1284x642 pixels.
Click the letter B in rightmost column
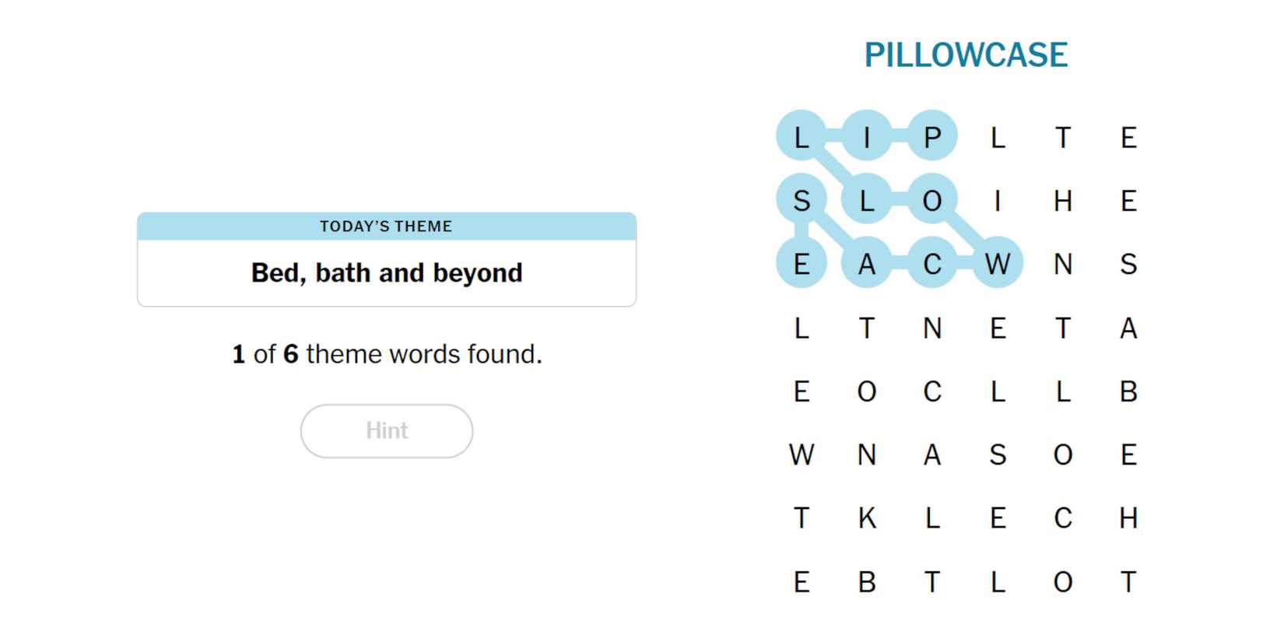1128,391
